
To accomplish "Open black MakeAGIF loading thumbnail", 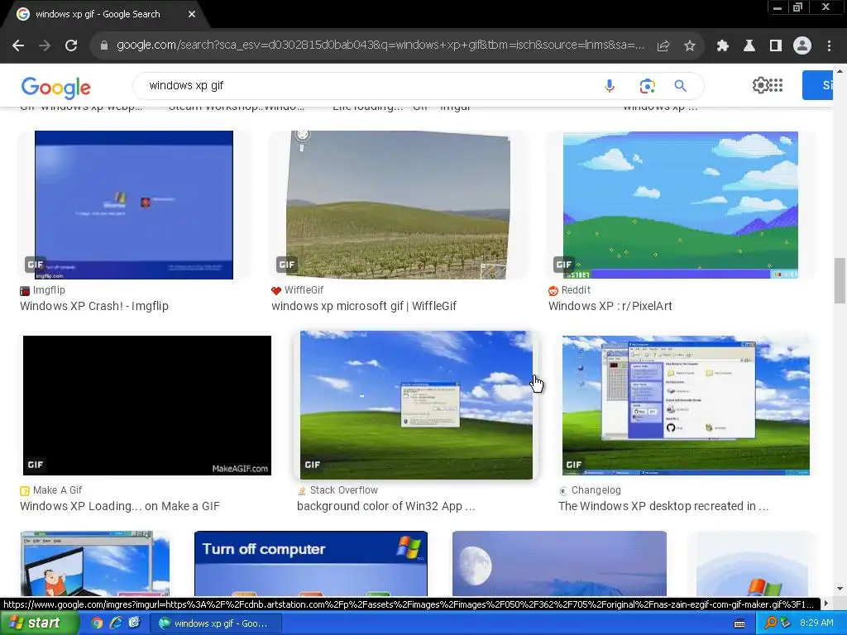I will tap(147, 405).
